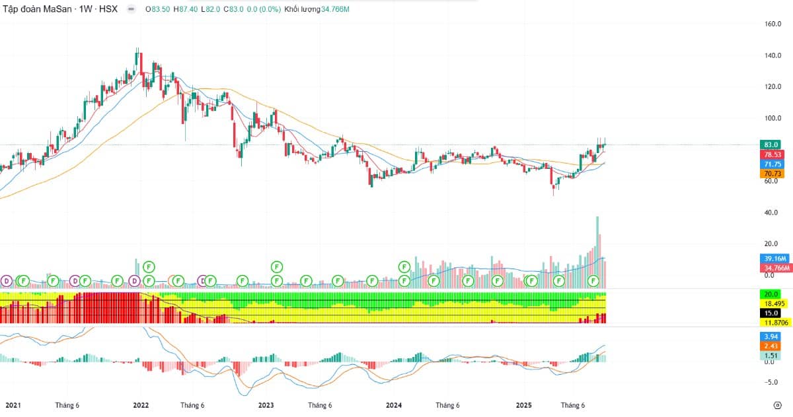The height and width of the screenshot is (417, 793).
Task: Click the green 20.0 indicator level label
Action: [771, 294]
